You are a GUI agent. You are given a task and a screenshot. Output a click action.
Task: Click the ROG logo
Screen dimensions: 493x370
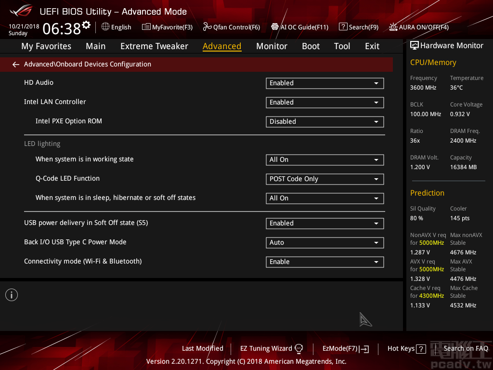point(21,11)
